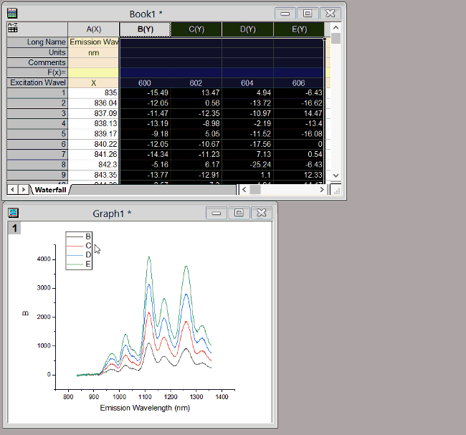
Task: Maximize the Graph1 window
Action: (239, 213)
